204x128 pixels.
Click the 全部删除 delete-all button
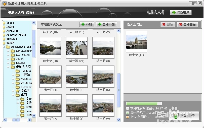click(187, 24)
